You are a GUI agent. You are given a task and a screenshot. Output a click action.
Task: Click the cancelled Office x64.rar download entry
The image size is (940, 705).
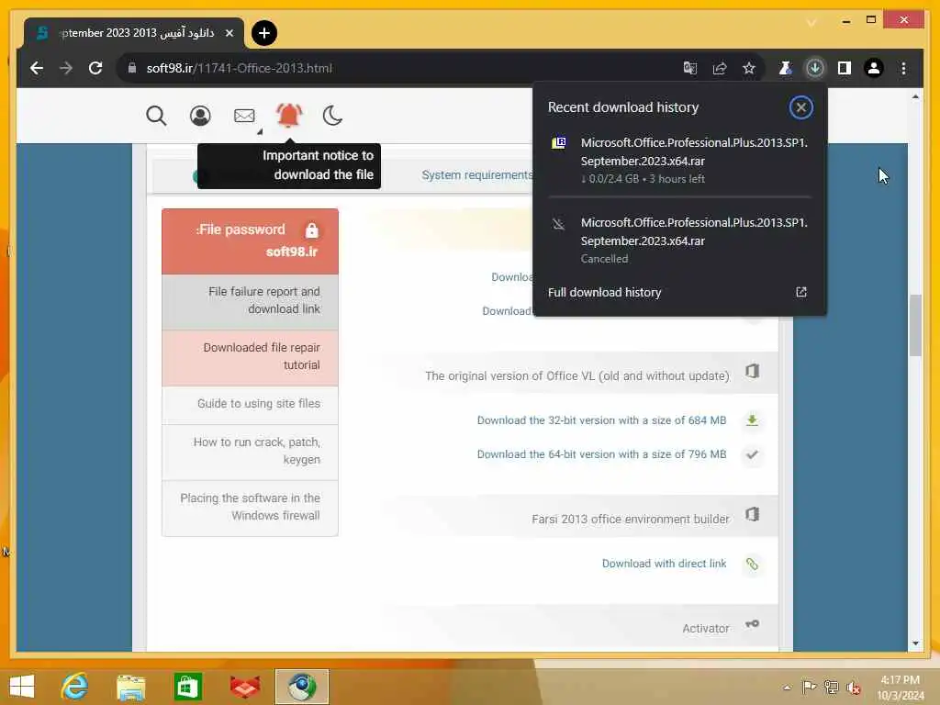coord(680,240)
